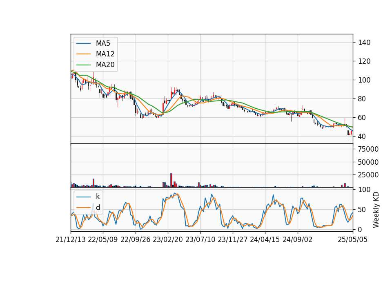Click the MA5 legend label
The image size is (392, 282).
point(103,43)
